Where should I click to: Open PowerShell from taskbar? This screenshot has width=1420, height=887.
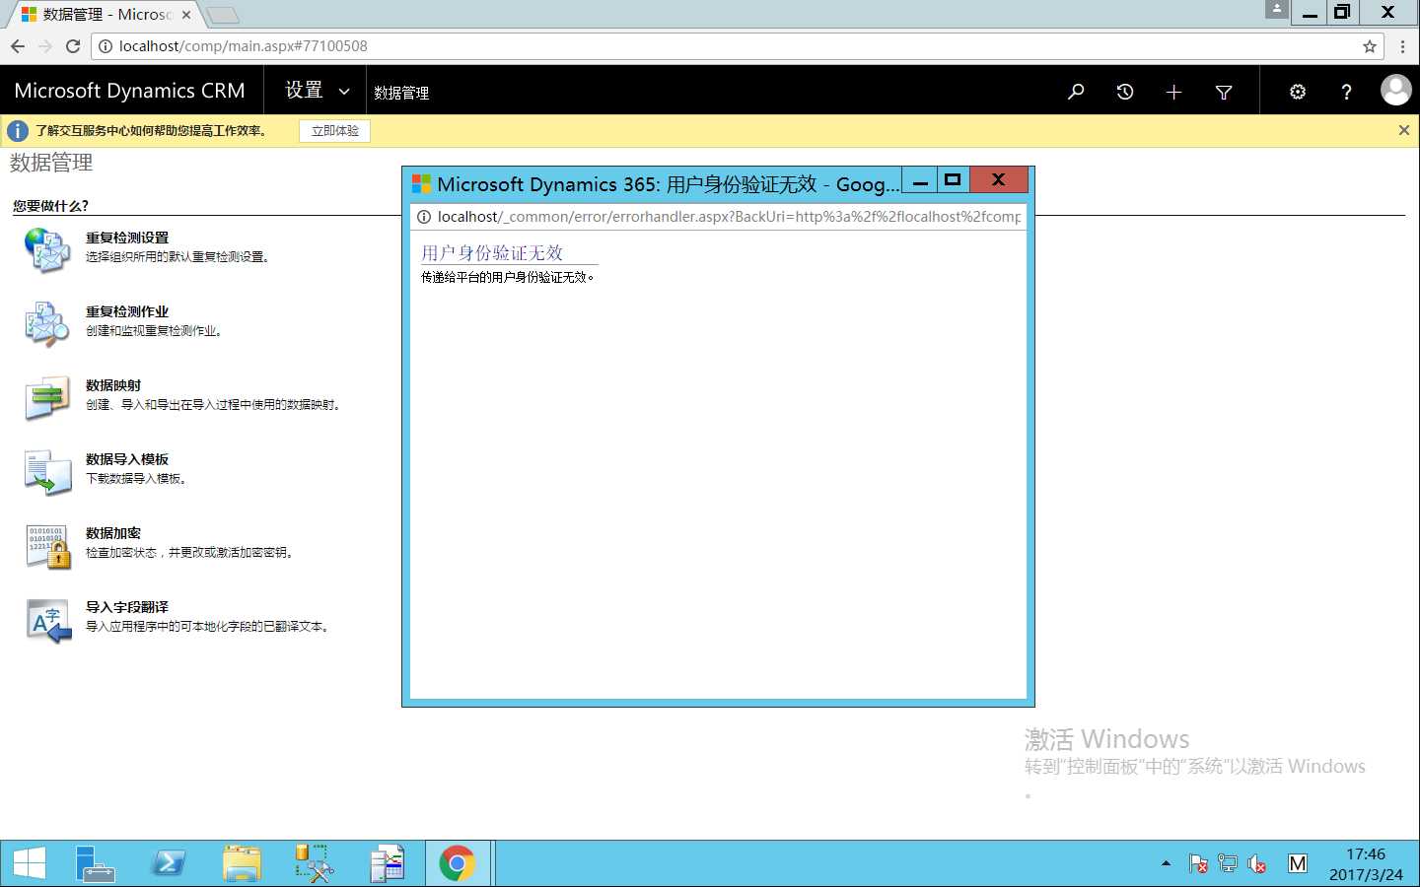169,863
